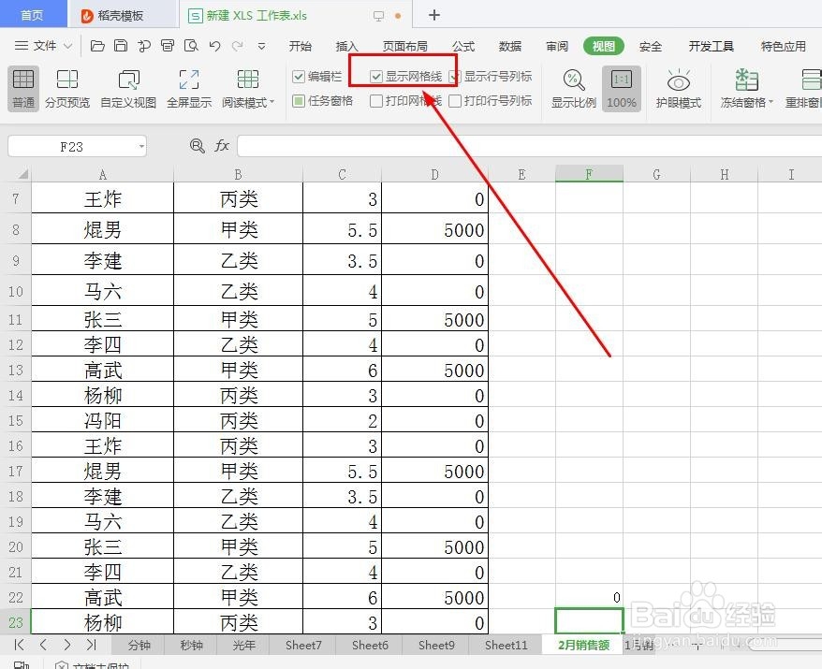Open the 文件 file menu
Viewport: 822px width, 669px height.
tap(46, 45)
